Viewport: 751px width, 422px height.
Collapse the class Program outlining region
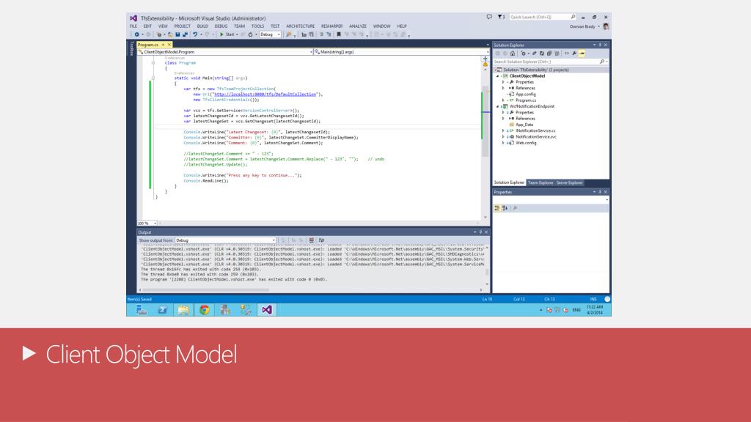point(153,63)
